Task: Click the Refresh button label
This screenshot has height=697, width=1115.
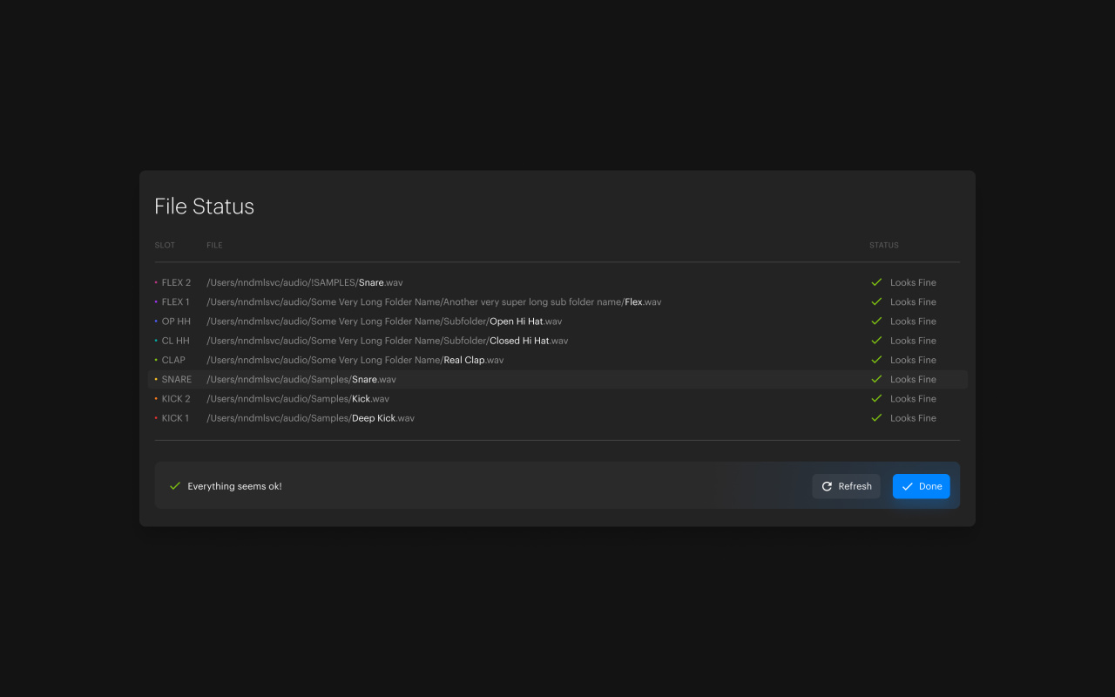Action: (x=855, y=486)
